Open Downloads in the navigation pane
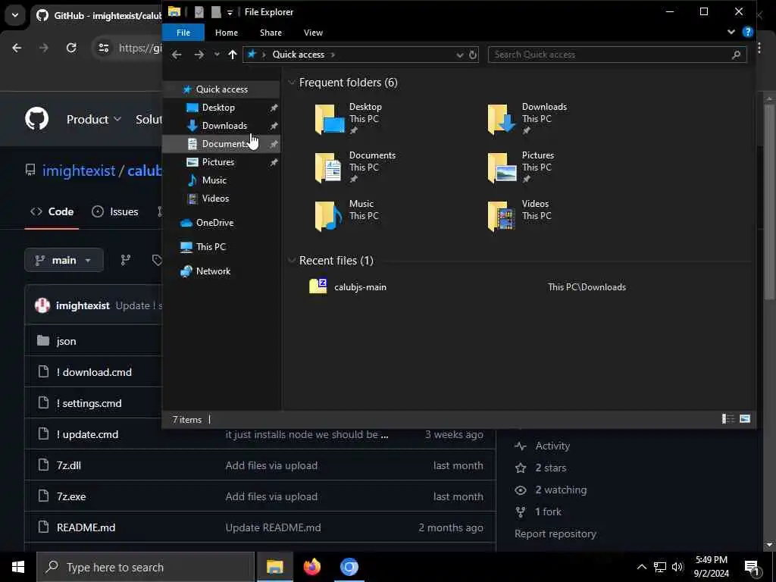The width and height of the screenshot is (776, 582). [x=224, y=126]
